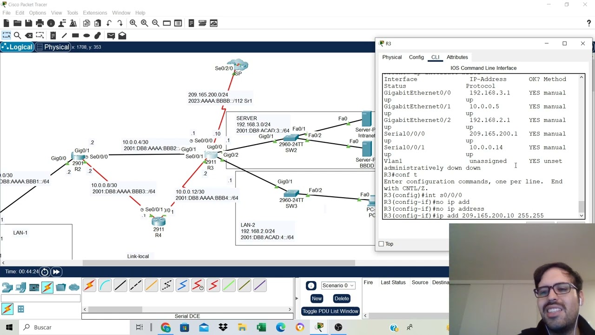Pick the dashed copper cross-over cable

[136, 285]
